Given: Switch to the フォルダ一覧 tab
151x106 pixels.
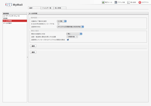Looking at the screenshot, I should [47, 8].
